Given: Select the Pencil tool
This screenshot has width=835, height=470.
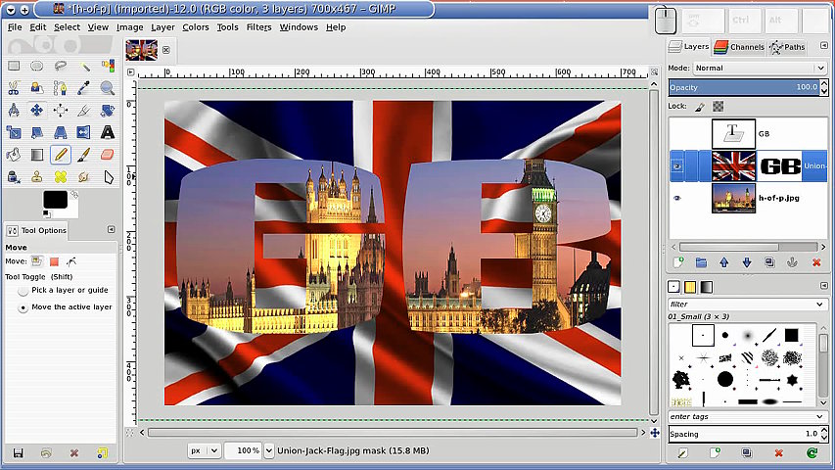Looking at the screenshot, I should pyautogui.click(x=60, y=155).
